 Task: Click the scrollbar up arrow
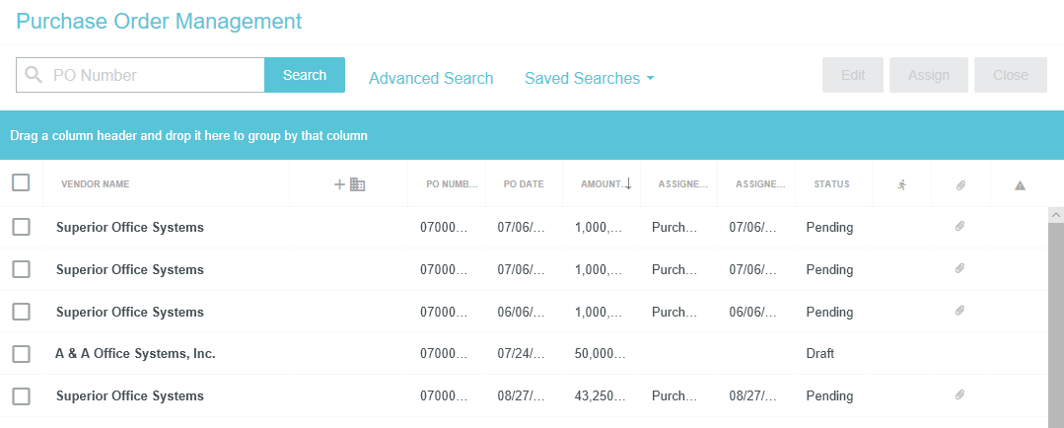point(1056,214)
